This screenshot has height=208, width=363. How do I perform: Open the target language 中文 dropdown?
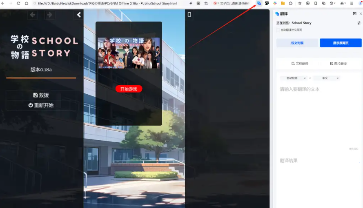tap(326, 78)
